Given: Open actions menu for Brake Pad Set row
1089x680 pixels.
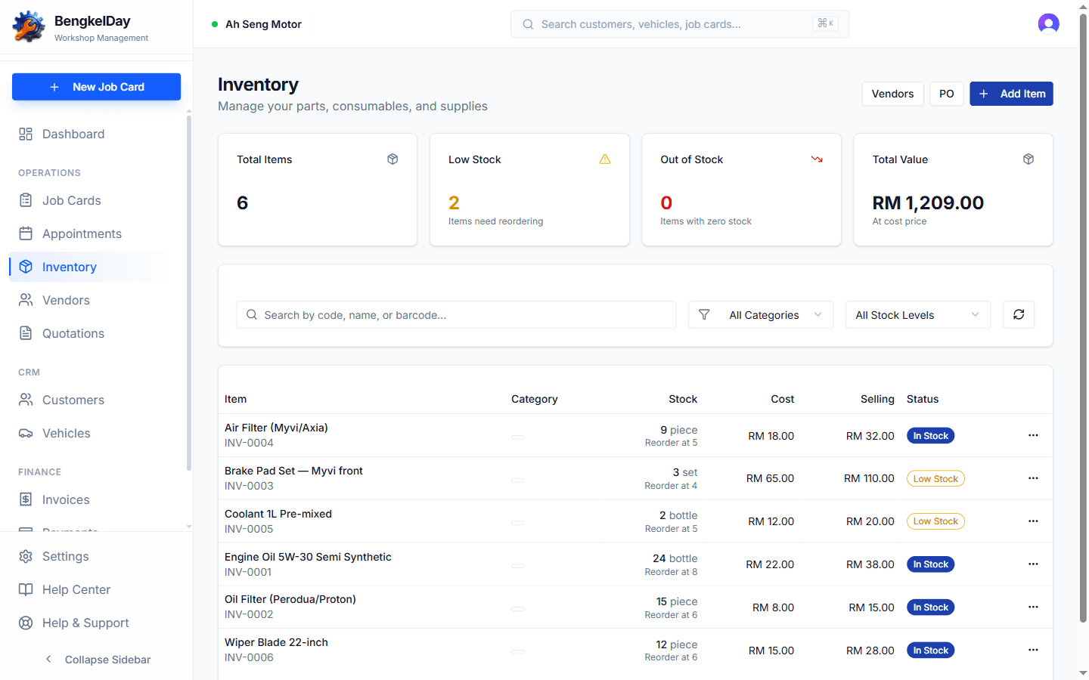Looking at the screenshot, I should pos(1033,478).
